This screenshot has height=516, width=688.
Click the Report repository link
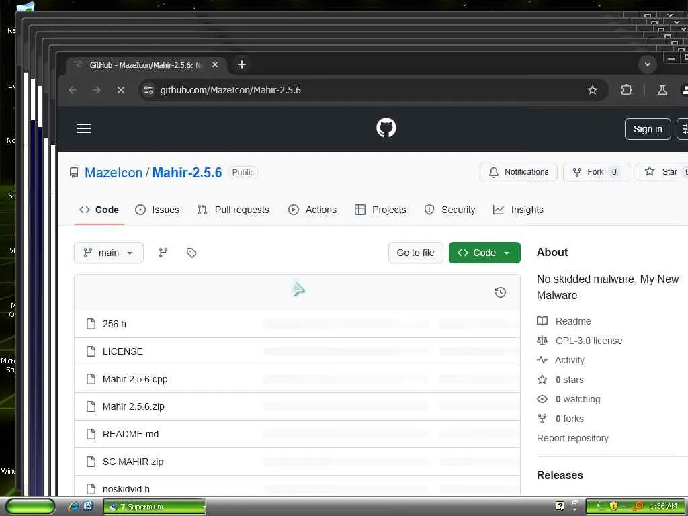572,438
